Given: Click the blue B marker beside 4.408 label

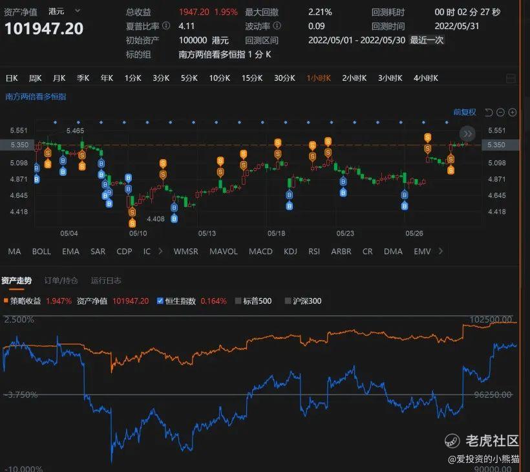Looking at the screenshot, I should tap(174, 219).
